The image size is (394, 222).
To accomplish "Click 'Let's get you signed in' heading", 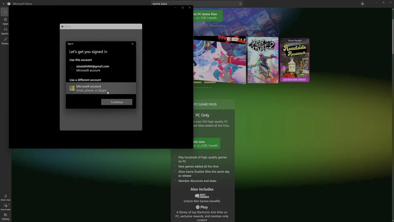I will [88, 52].
